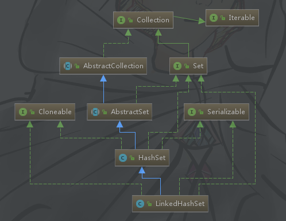Viewport: 286px width, 221px height.
Task: Click the public lock icon on Collection
Action: 130,20
